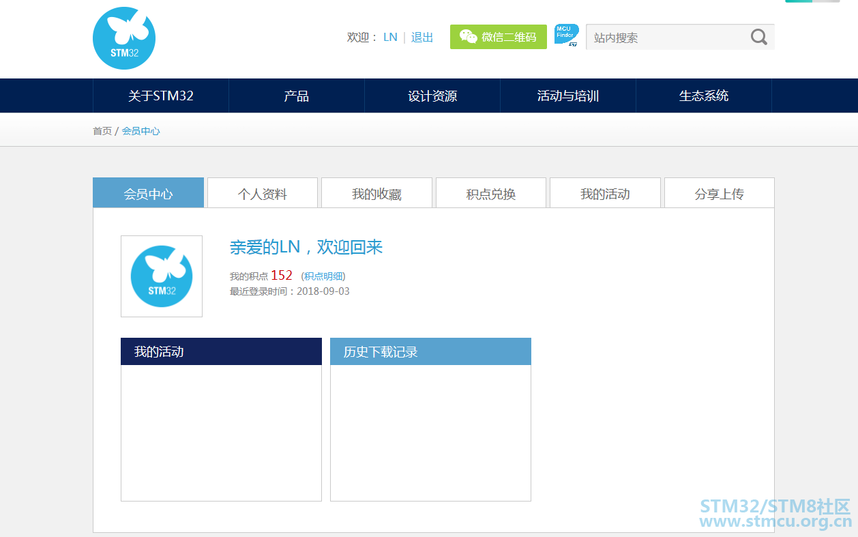Screen dimensions: 858x537
Task: Open 微信二维码 button
Action: (499, 37)
